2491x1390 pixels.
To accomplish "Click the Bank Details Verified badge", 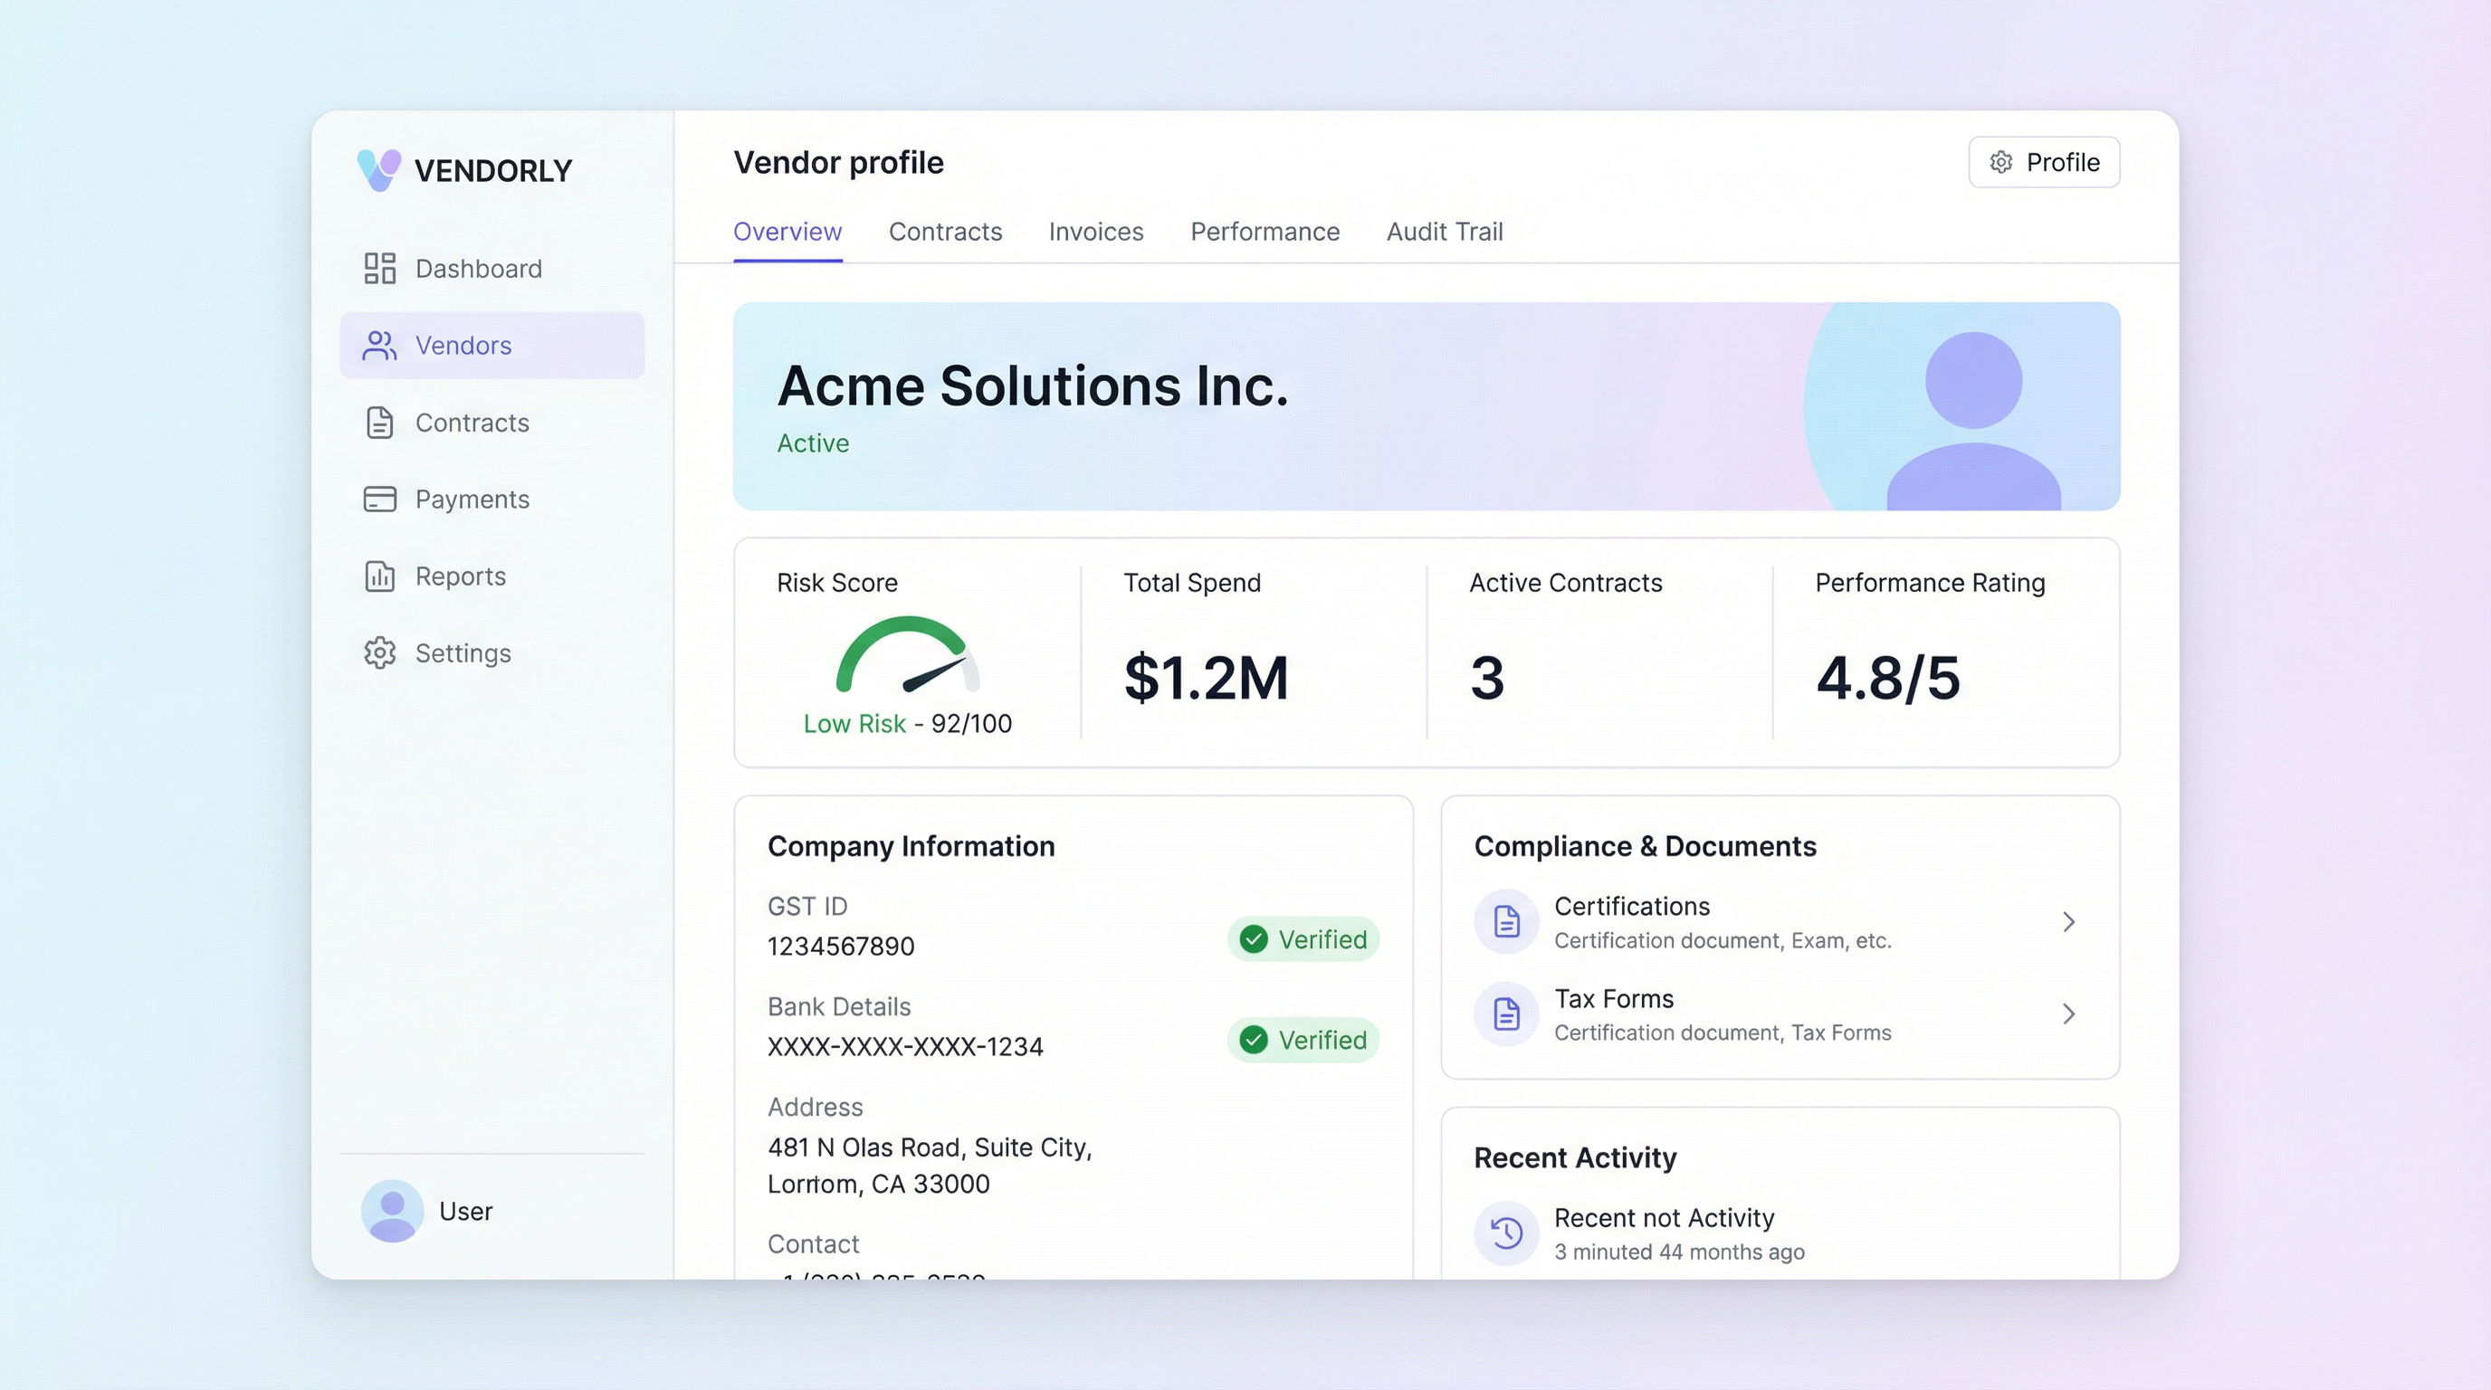I will pos(1303,1040).
